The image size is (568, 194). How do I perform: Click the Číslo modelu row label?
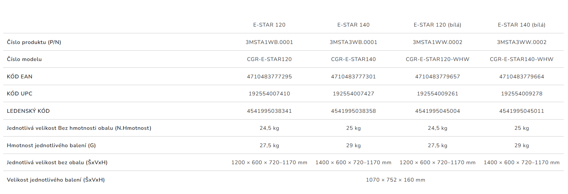24,59
